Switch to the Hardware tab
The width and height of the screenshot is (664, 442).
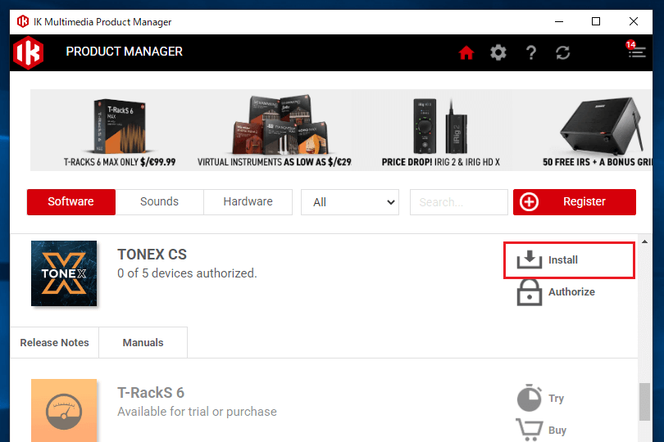click(248, 201)
